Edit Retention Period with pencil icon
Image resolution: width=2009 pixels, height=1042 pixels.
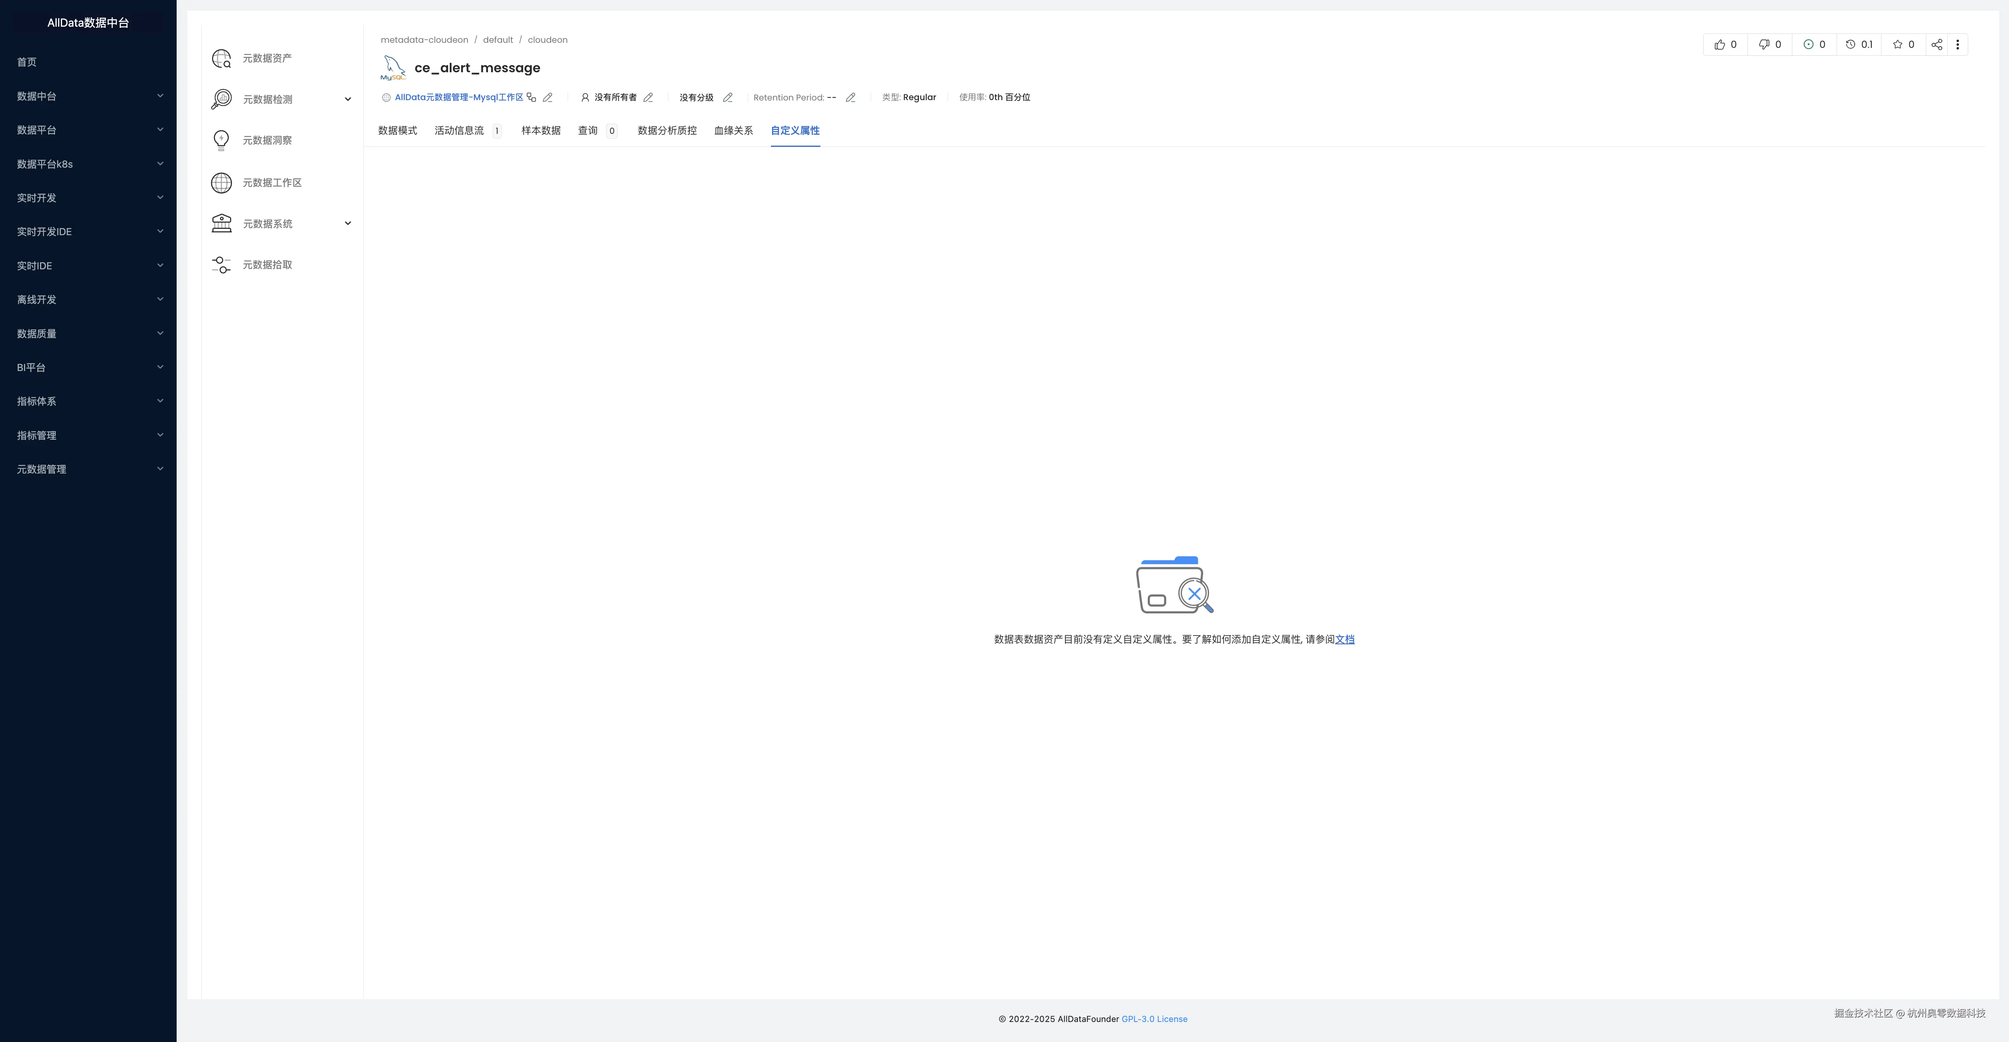pos(851,97)
